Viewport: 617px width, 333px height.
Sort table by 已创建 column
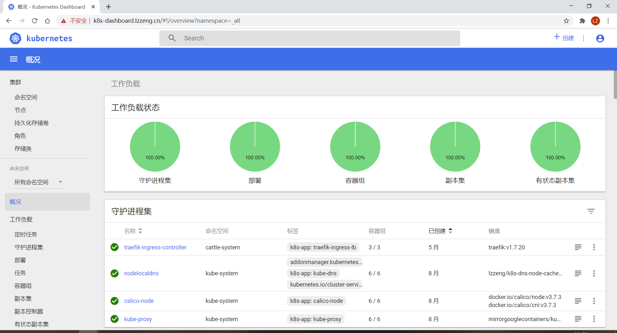point(440,231)
